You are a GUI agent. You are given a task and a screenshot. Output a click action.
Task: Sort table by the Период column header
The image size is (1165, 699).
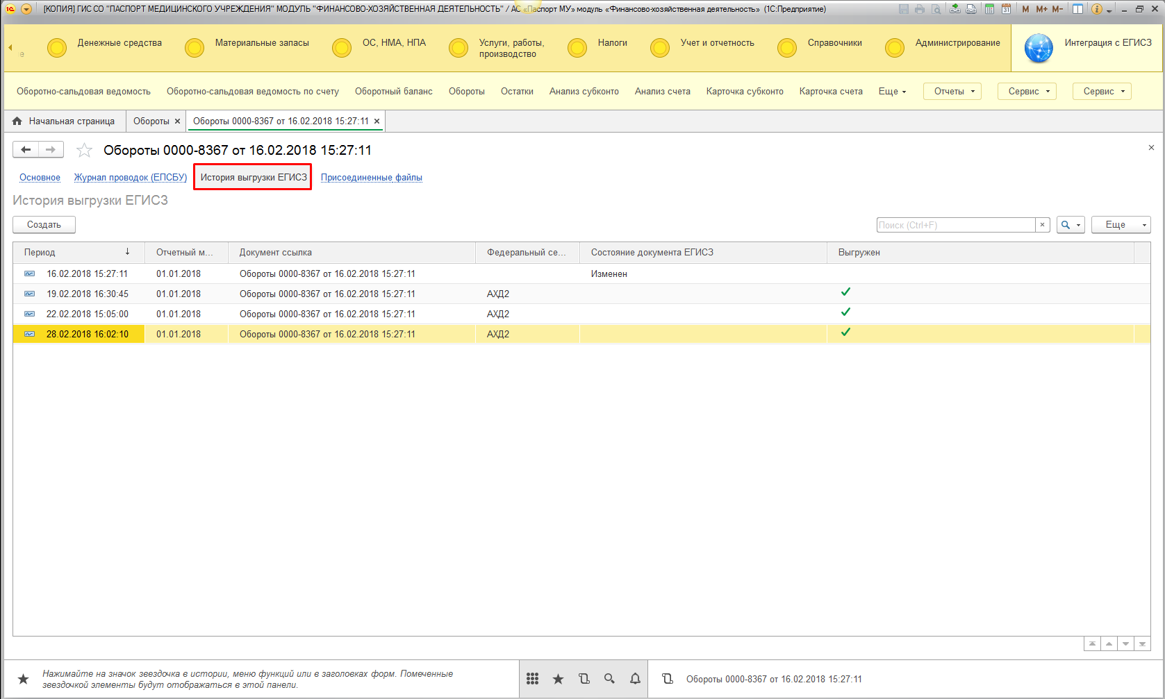point(40,253)
